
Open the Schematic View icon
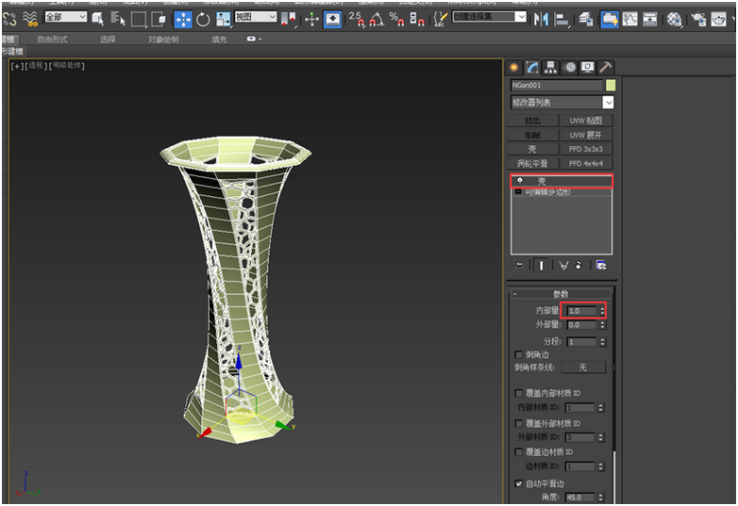click(650, 19)
